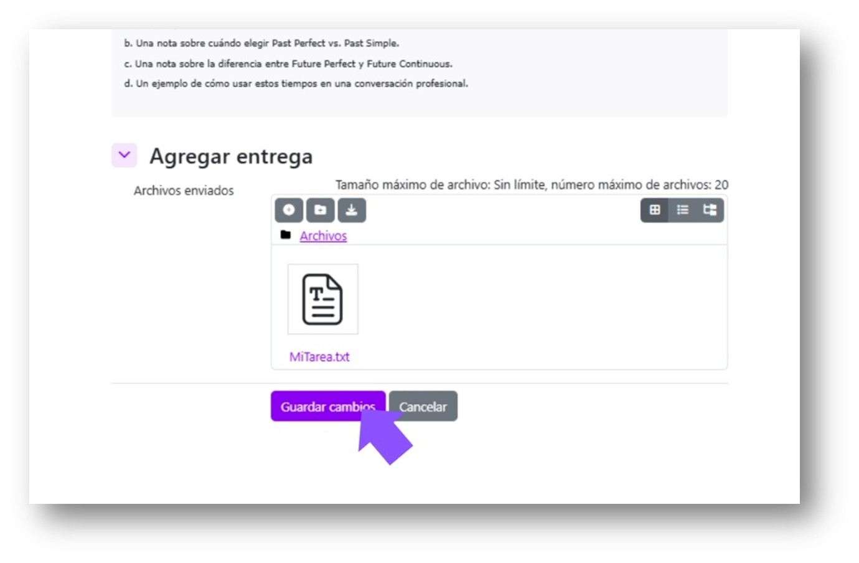
Task: Click the Archivos enviados field label
Action: [x=184, y=191]
